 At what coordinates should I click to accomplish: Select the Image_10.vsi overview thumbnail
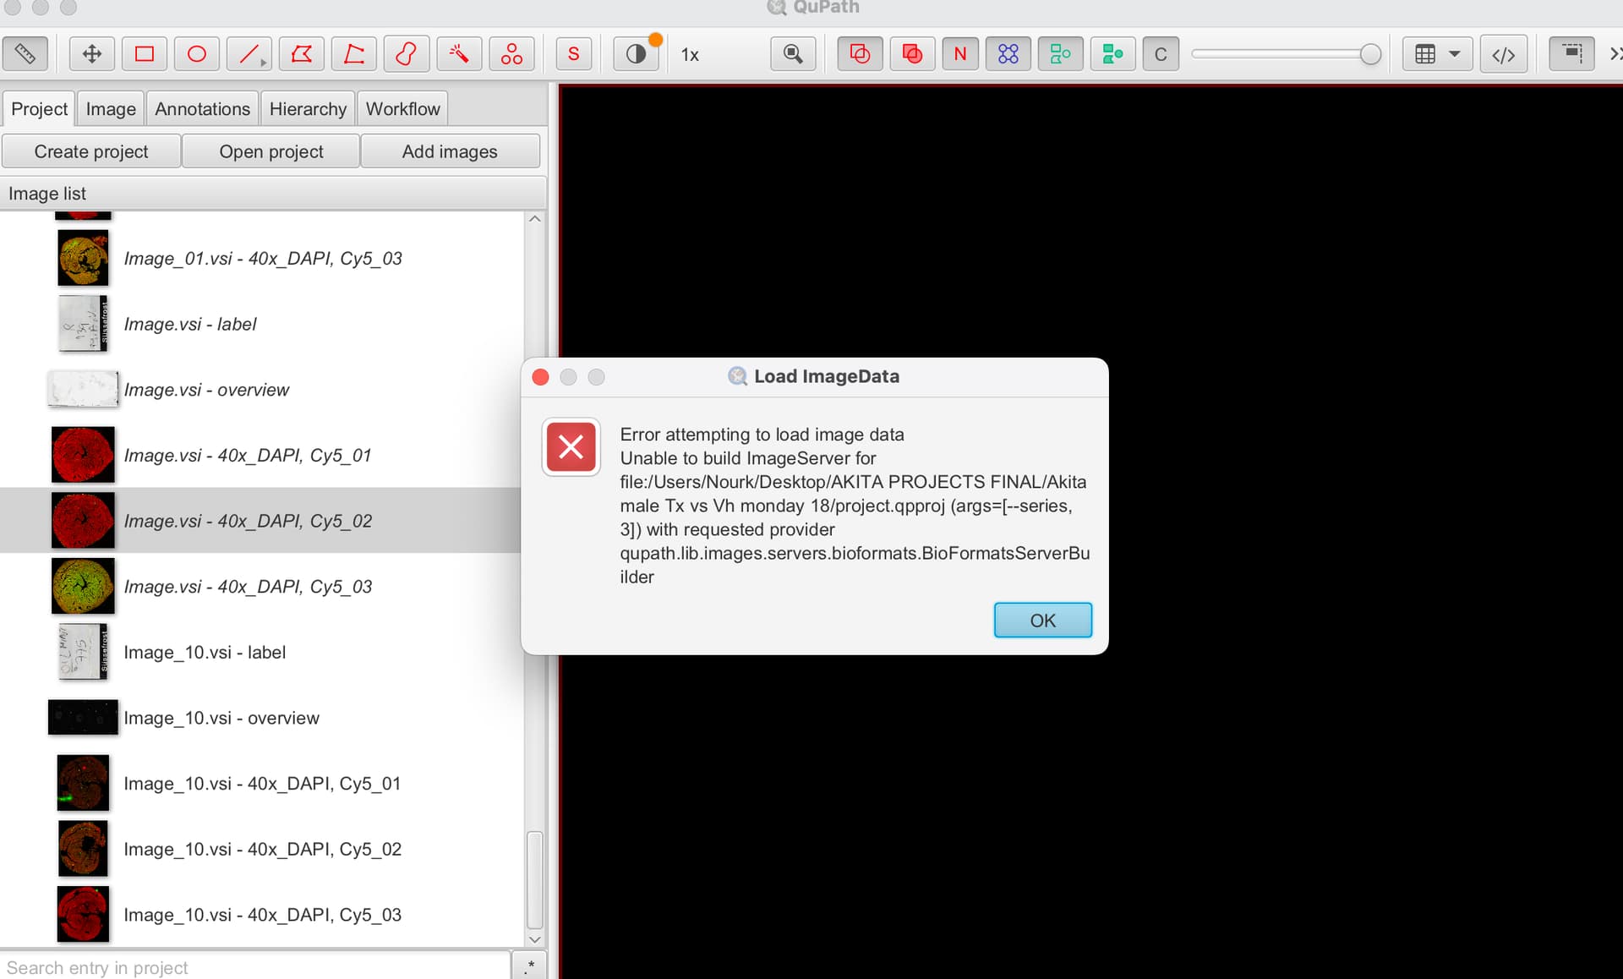(82, 717)
